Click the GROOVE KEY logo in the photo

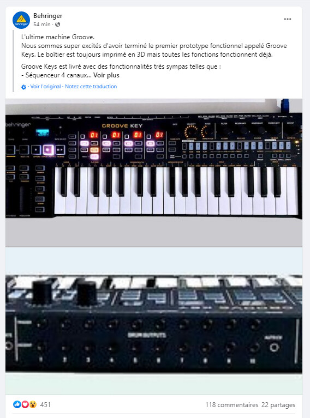coord(122,126)
